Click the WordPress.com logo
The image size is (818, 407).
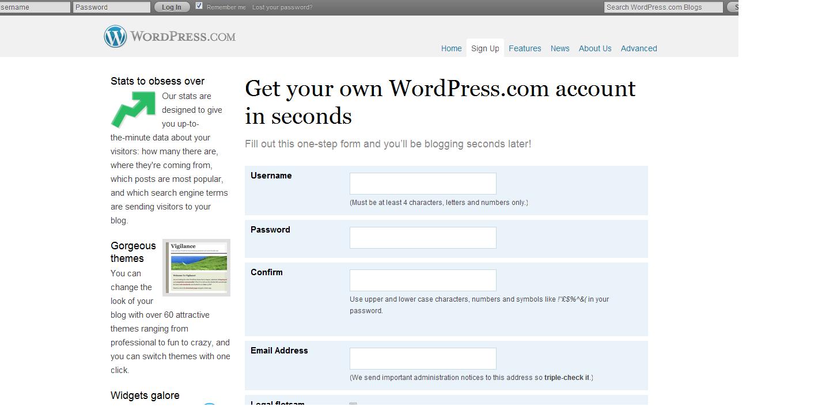(170, 36)
